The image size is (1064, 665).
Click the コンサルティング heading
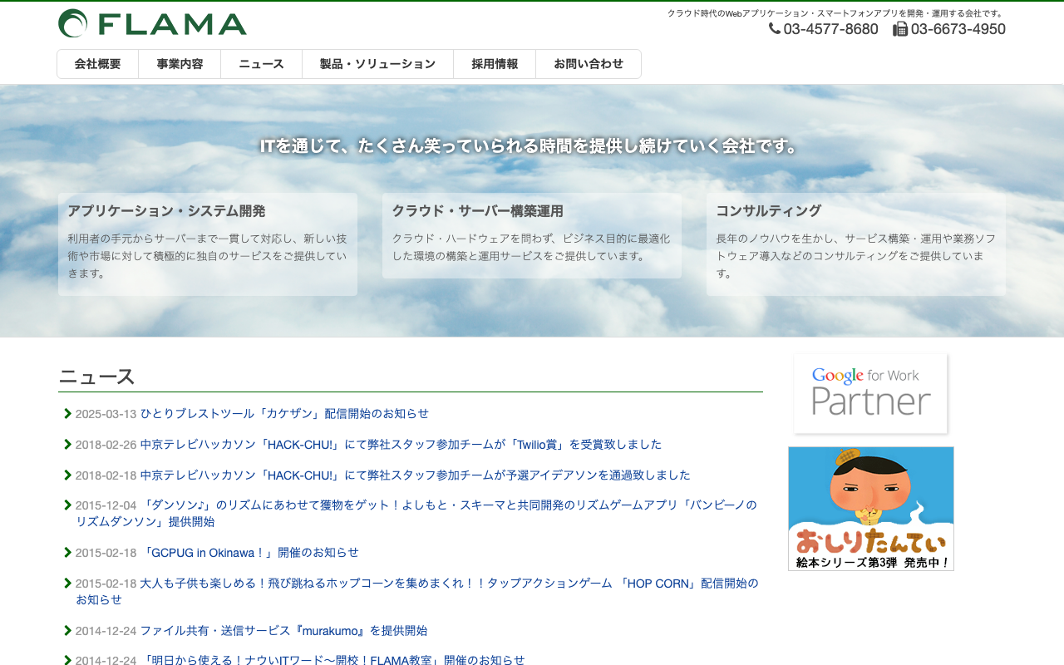click(x=768, y=211)
